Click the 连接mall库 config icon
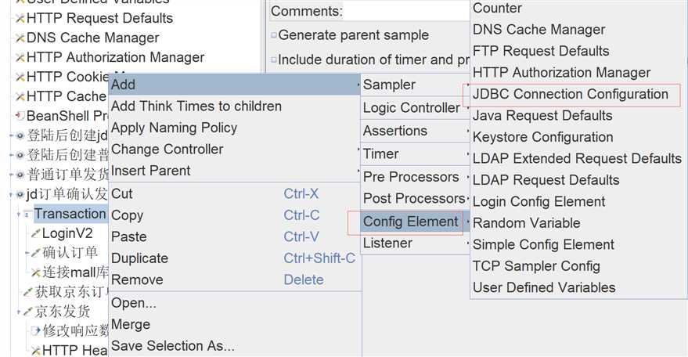 click(x=35, y=272)
